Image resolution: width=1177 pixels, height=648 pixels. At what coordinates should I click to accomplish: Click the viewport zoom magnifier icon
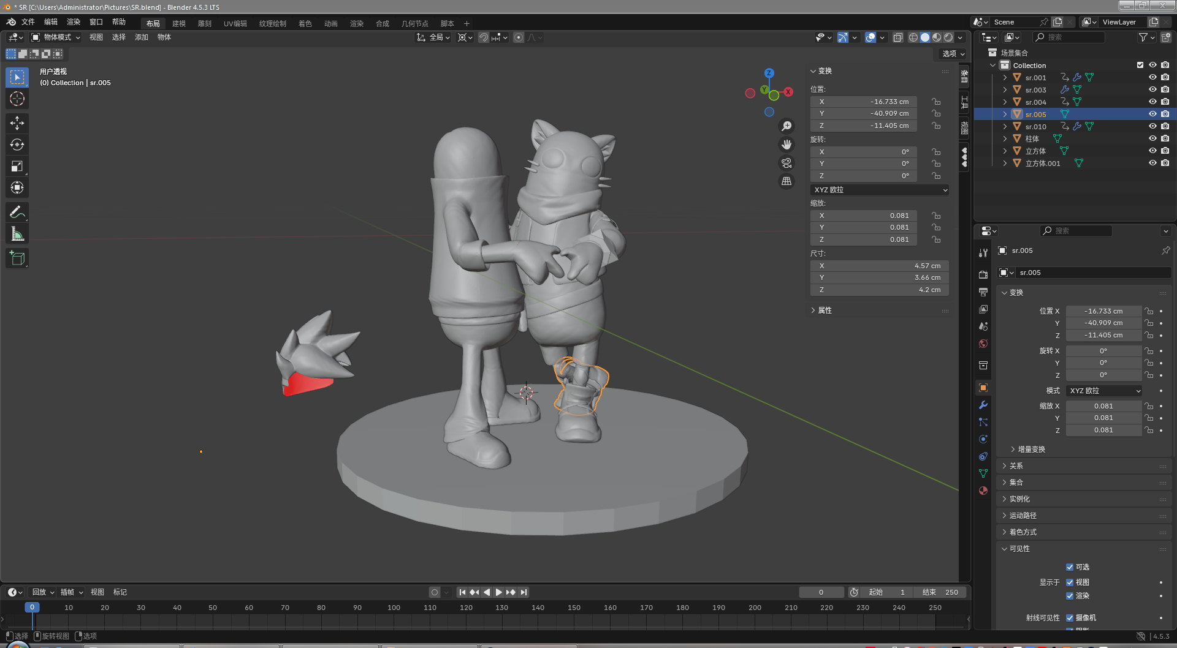787,126
